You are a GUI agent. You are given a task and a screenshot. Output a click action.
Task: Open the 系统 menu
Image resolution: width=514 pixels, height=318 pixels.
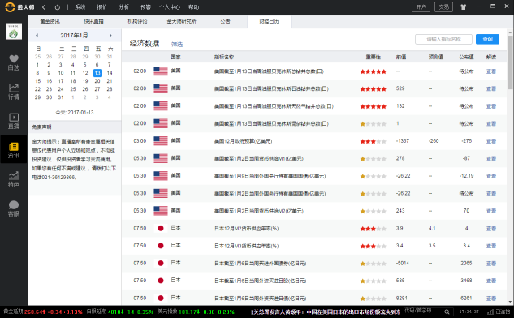(x=80, y=6)
